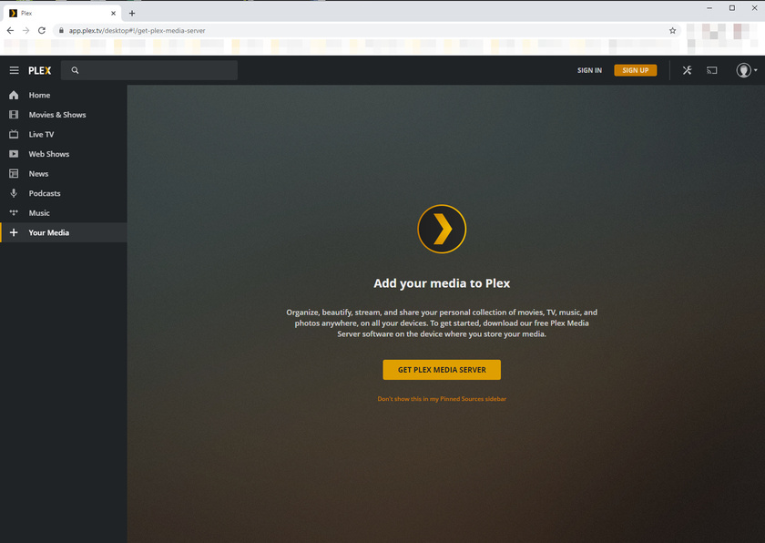Click GET PLEX MEDIA SERVER button
Image resolution: width=765 pixels, height=543 pixels.
pyautogui.click(x=442, y=370)
